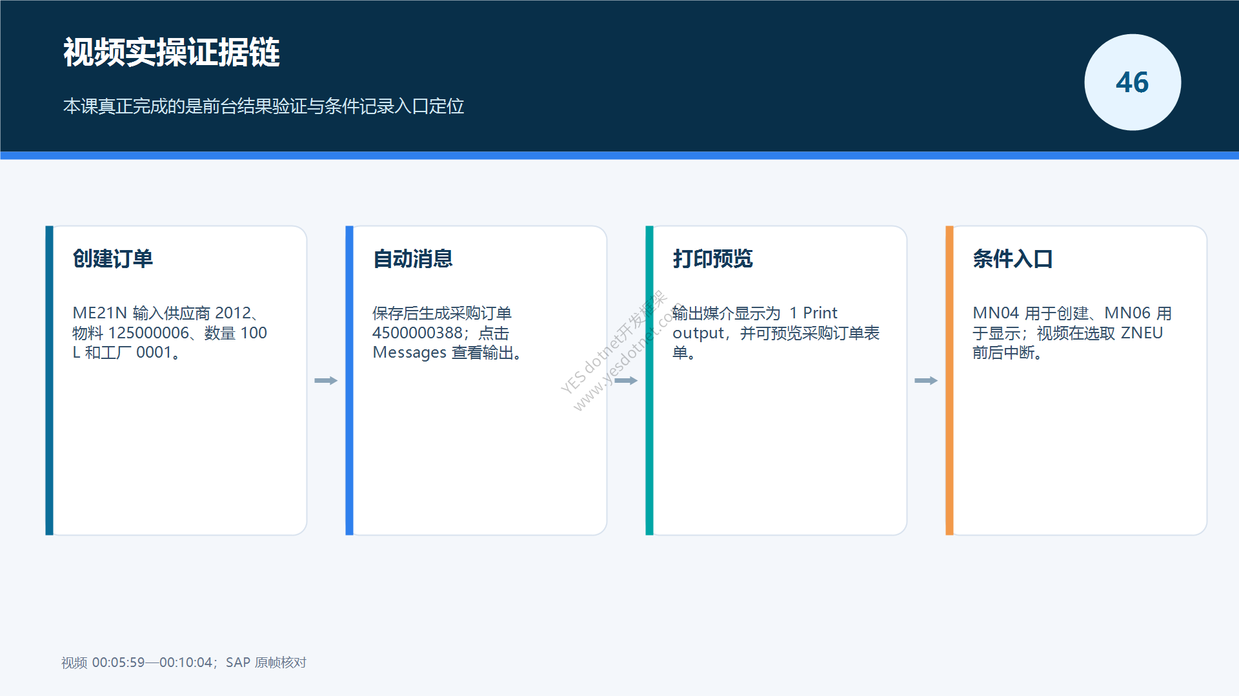Select the 创建订单 card heading

[113, 259]
